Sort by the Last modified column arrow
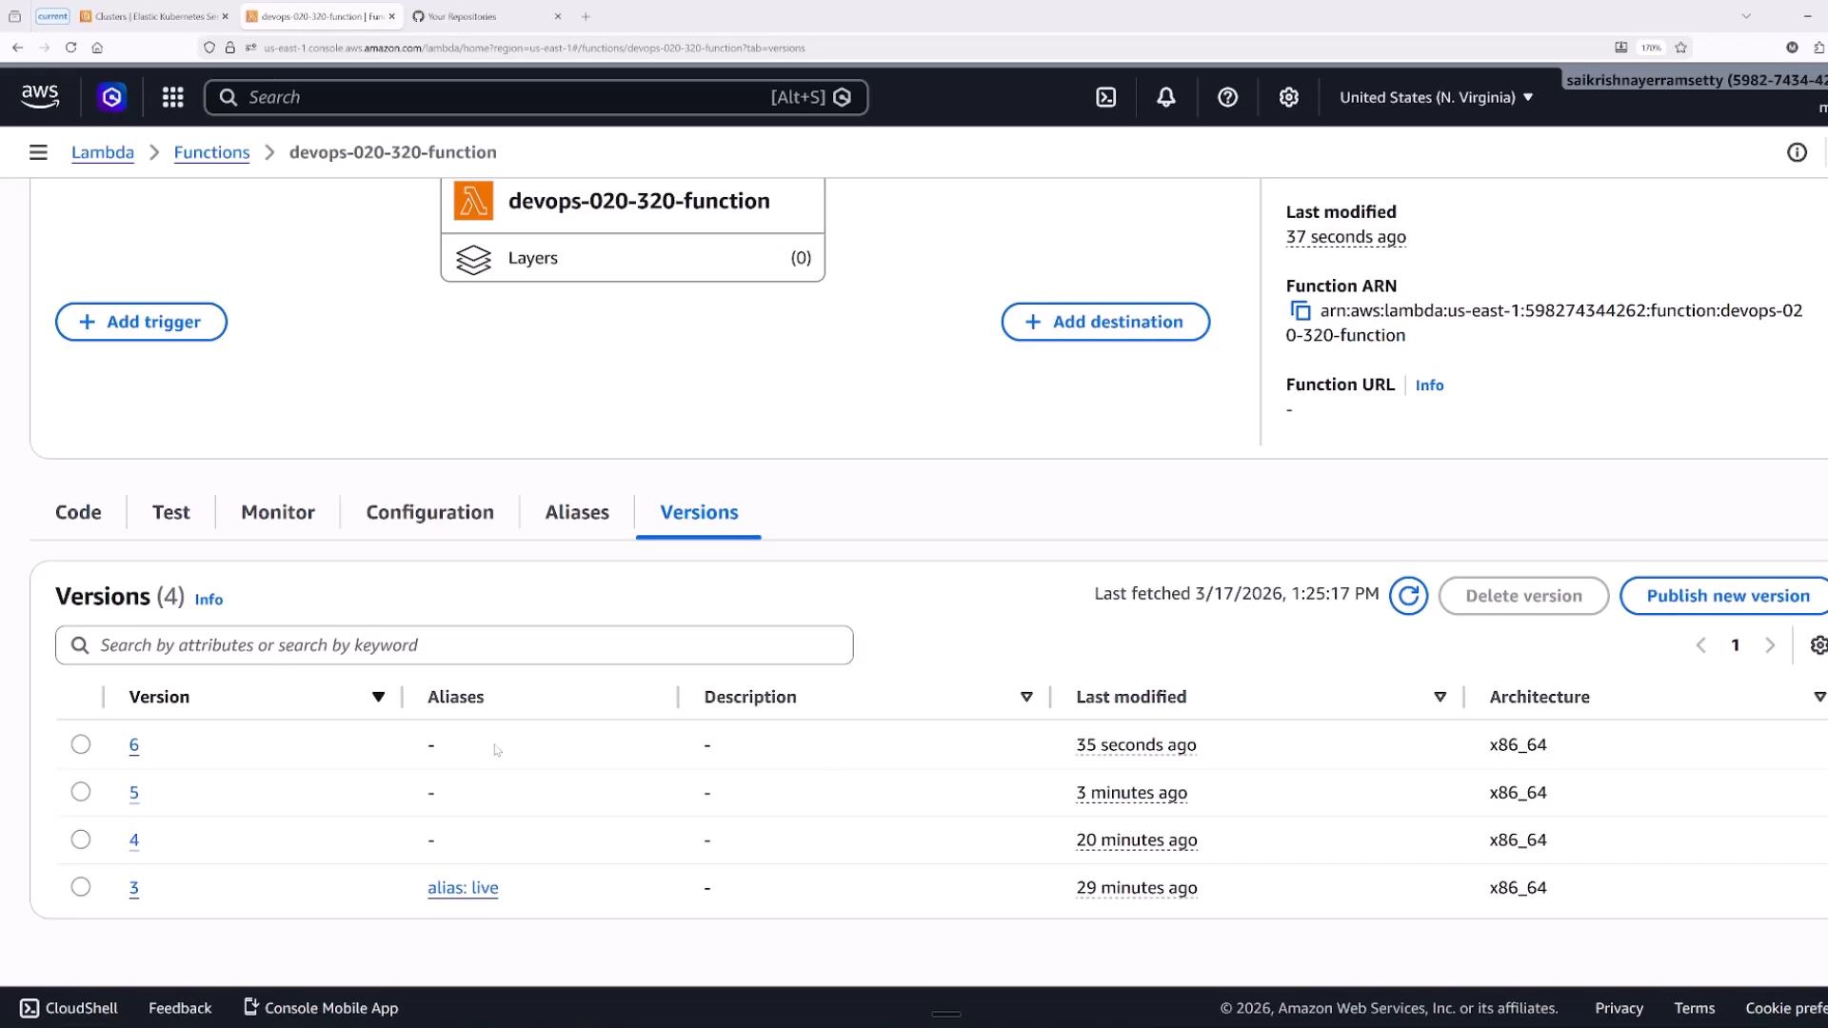1828x1028 pixels. [1440, 697]
